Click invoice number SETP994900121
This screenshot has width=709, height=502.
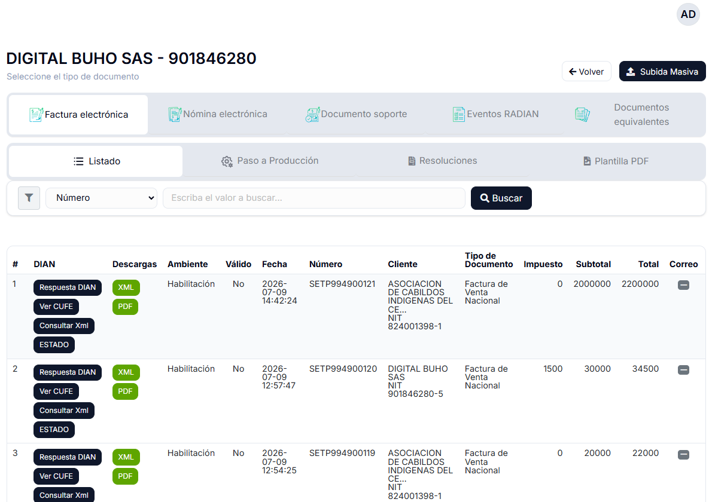(x=342, y=284)
